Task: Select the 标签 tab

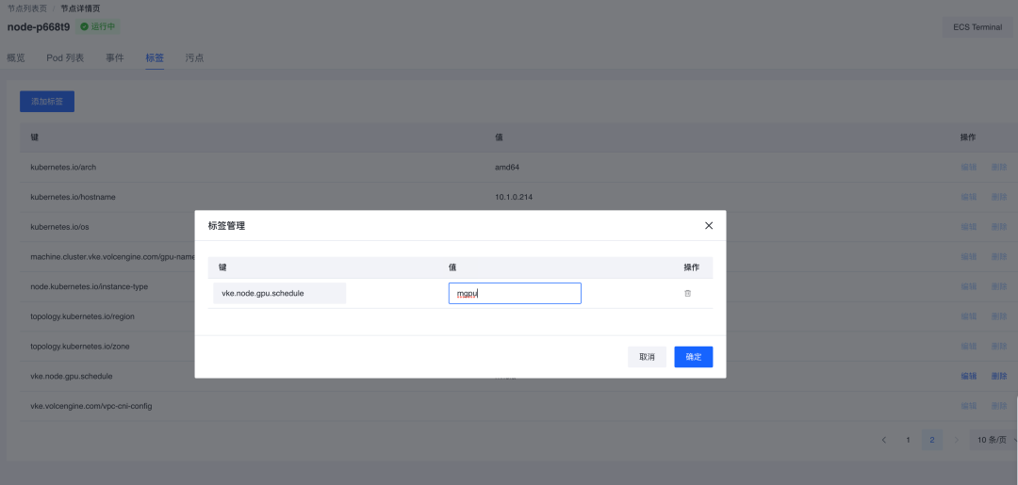Action: pyautogui.click(x=155, y=58)
